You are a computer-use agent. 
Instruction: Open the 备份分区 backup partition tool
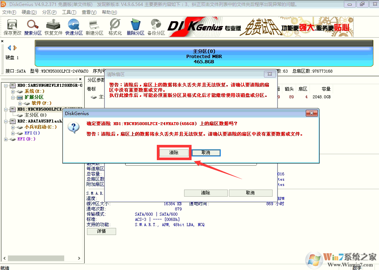tap(156, 27)
